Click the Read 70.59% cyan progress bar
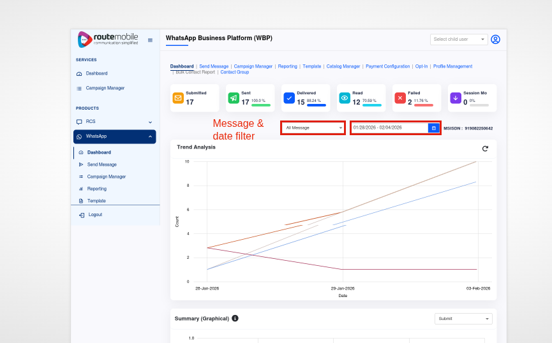This screenshot has width=552, height=343. (372, 105)
